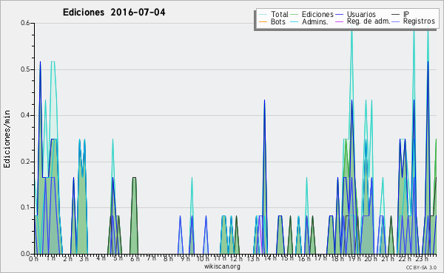Click the '13 h' x-axis label

point(253,258)
